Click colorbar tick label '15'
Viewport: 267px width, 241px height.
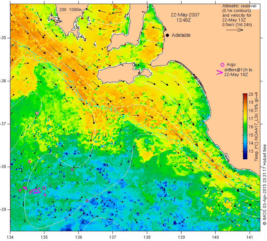pyautogui.click(x=251, y=135)
